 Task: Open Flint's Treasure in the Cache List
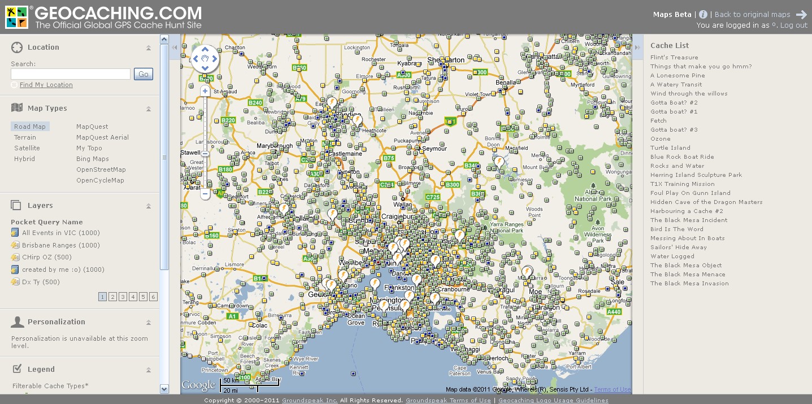click(674, 58)
